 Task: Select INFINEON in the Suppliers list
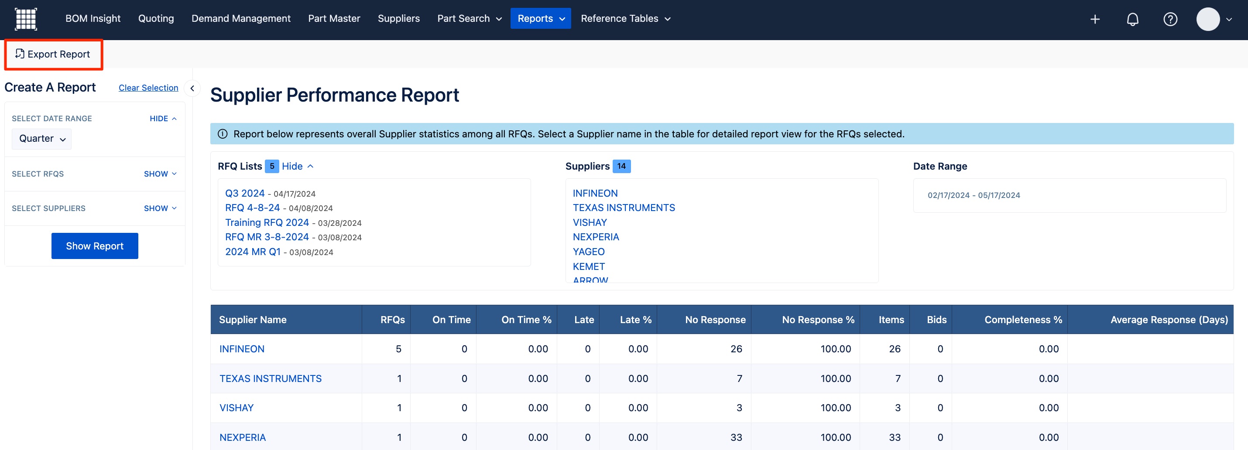tap(595, 193)
